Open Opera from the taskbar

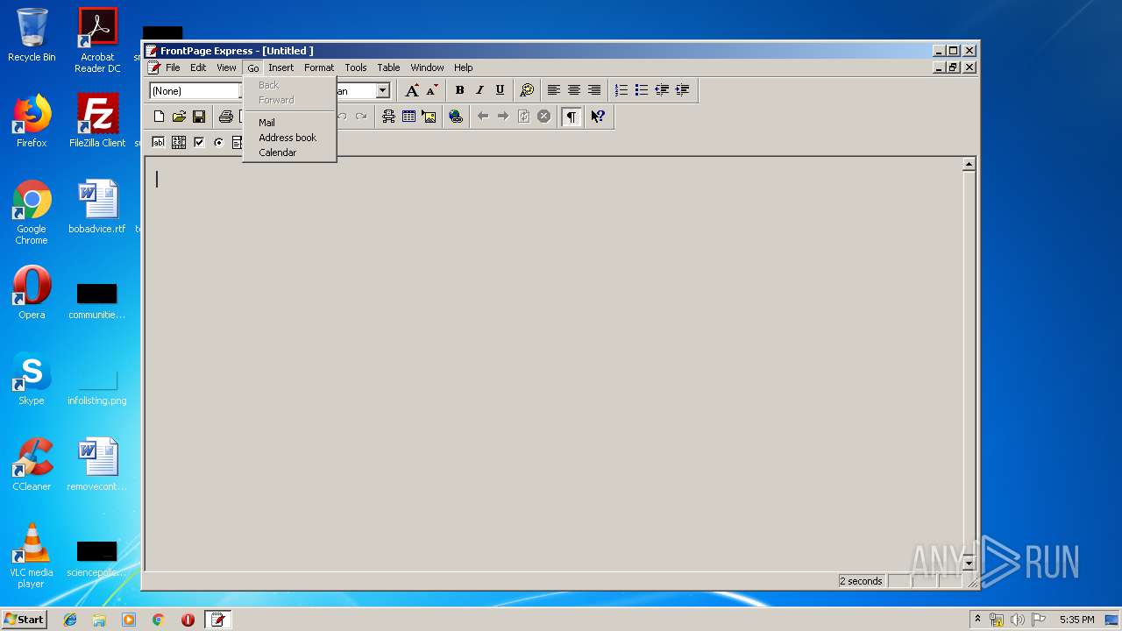click(188, 620)
